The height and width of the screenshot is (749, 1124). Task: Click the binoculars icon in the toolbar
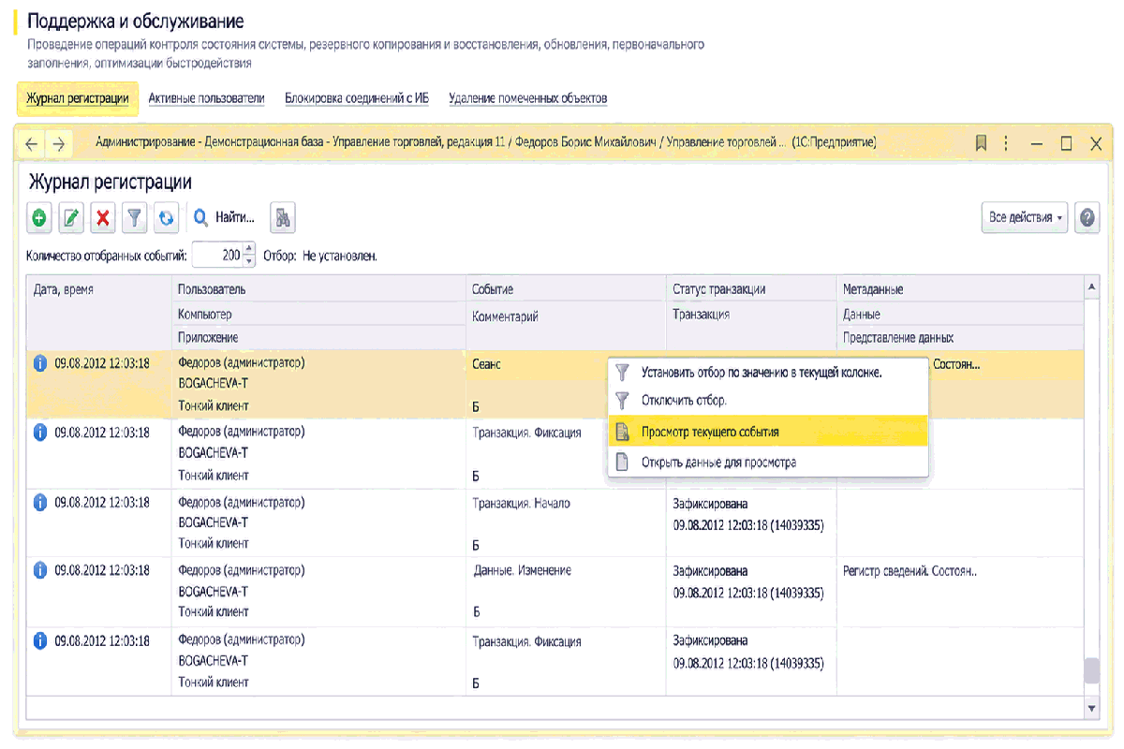283,217
